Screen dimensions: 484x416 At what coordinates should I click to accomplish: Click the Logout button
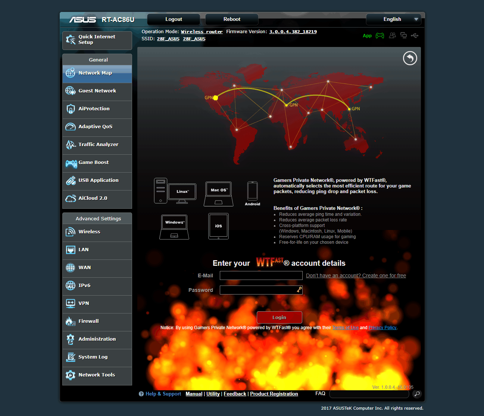(x=174, y=19)
